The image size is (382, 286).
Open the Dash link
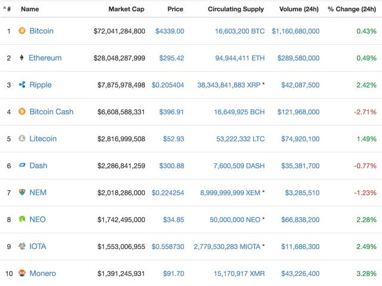point(38,166)
